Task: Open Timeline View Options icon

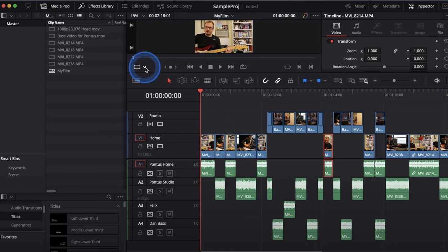Action: (136, 81)
